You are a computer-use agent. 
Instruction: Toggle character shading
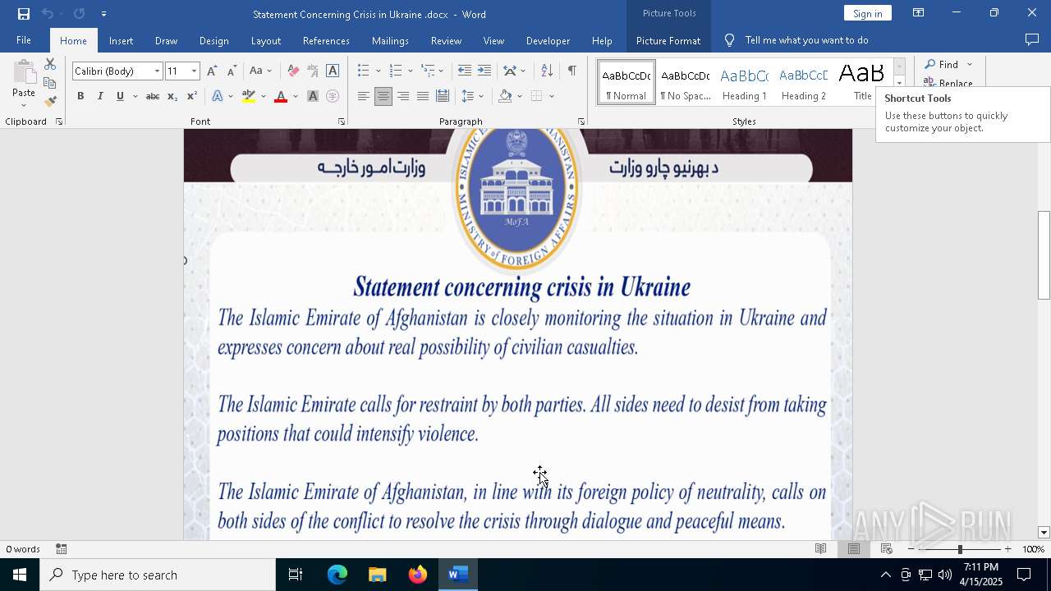313,96
